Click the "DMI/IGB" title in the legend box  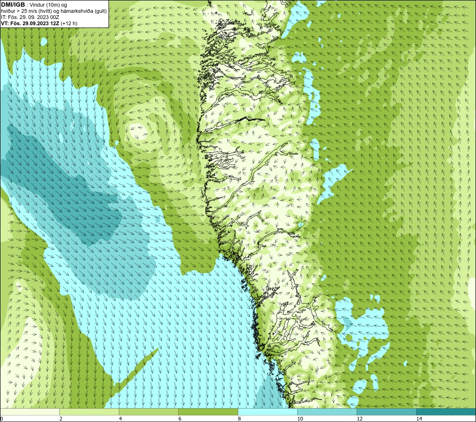(x=13, y=5)
